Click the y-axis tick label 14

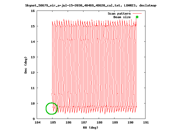click(33, 42)
